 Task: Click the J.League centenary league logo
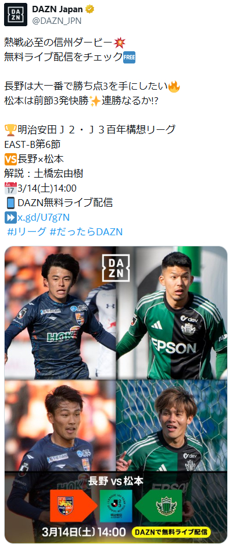(x=116, y=506)
